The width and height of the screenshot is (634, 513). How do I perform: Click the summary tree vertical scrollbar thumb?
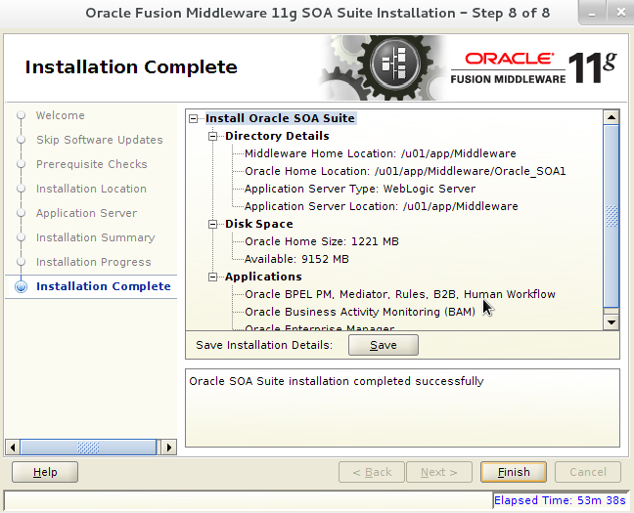click(611, 216)
